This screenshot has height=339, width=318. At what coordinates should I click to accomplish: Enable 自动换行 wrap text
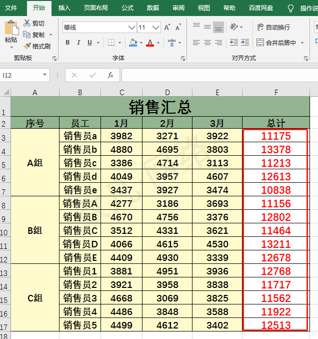pos(273,27)
